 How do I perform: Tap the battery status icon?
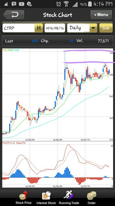click(90, 4)
